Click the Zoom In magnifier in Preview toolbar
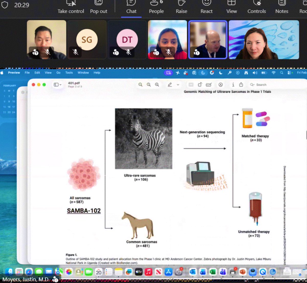Screen dimensions: 307x283 click(157, 85)
